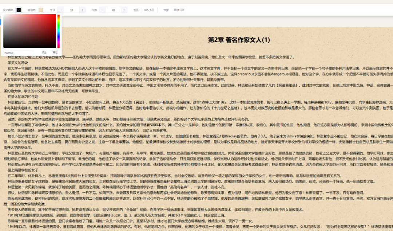The image size is (393, 231).
Task: Click the subheading 学英文的秘诀
Action: [18, 63]
